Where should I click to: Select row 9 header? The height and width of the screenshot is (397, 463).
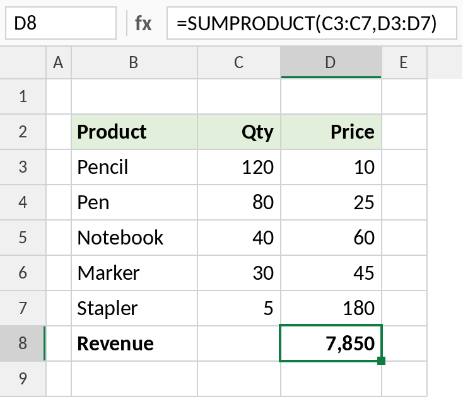tap(23, 379)
